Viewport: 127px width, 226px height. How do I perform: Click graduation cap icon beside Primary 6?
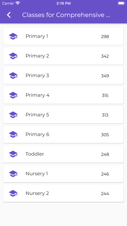click(13, 134)
